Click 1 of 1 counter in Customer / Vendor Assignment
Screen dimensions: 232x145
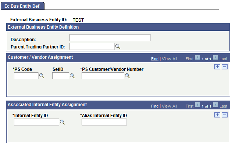(x=206, y=59)
